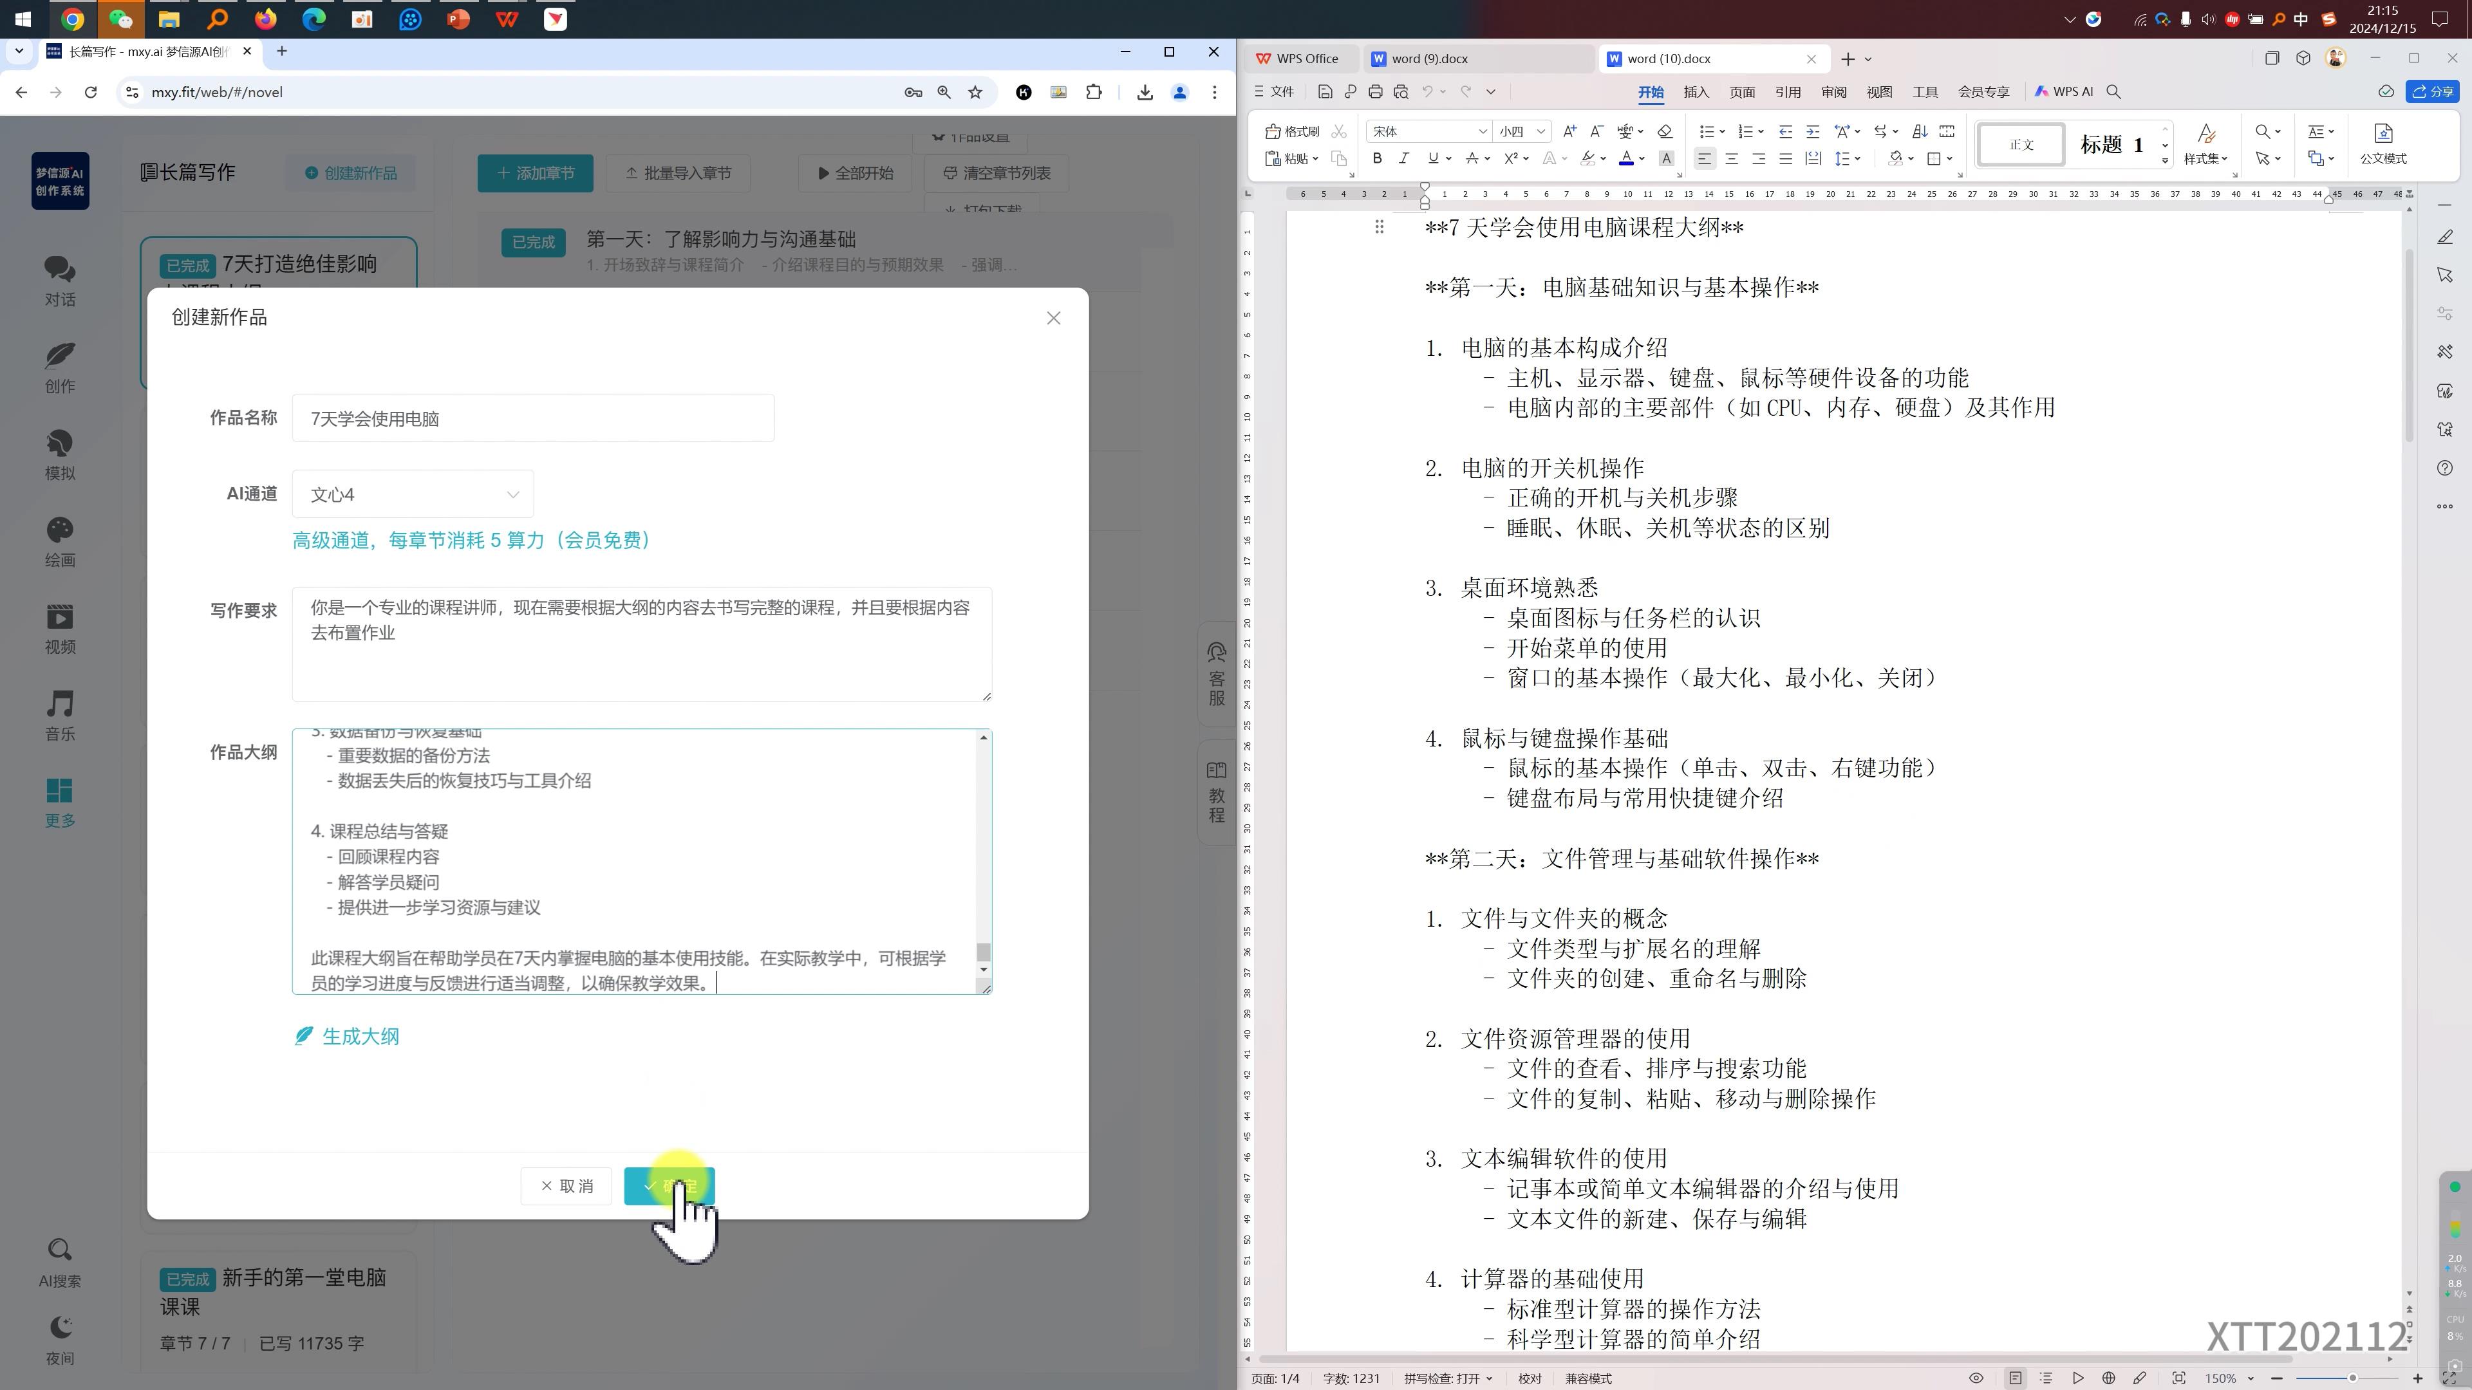Open the font name 宋体 dropdown
This screenshot has width=2472, height=1390.
(1482, 131)
